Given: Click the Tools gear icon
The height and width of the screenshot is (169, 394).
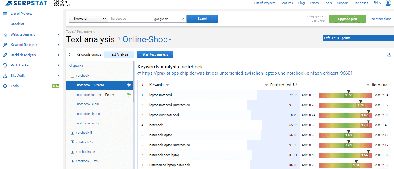Looking at the screenshot, I should click(5, 86).
